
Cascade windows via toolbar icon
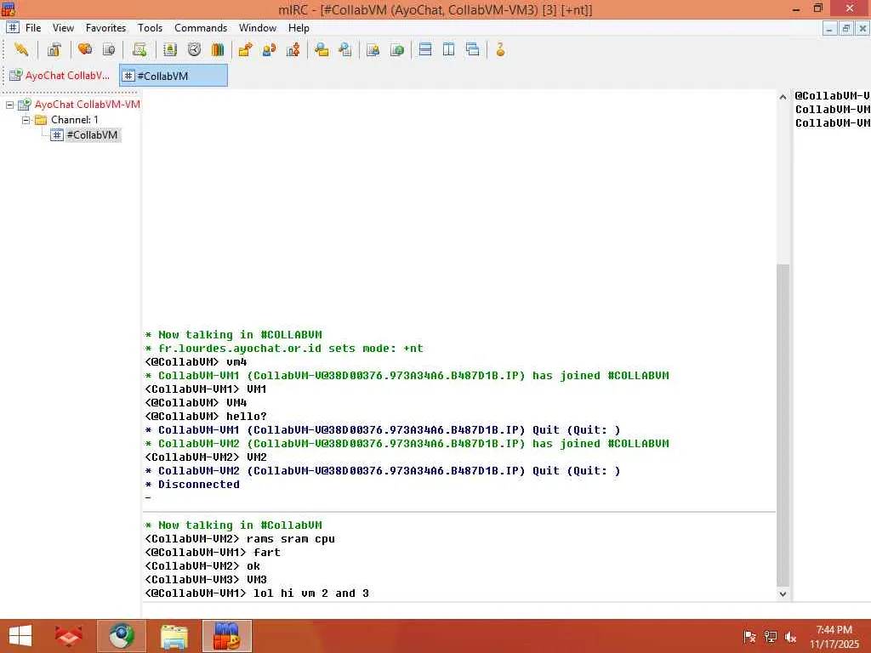(x=473, y=49)
